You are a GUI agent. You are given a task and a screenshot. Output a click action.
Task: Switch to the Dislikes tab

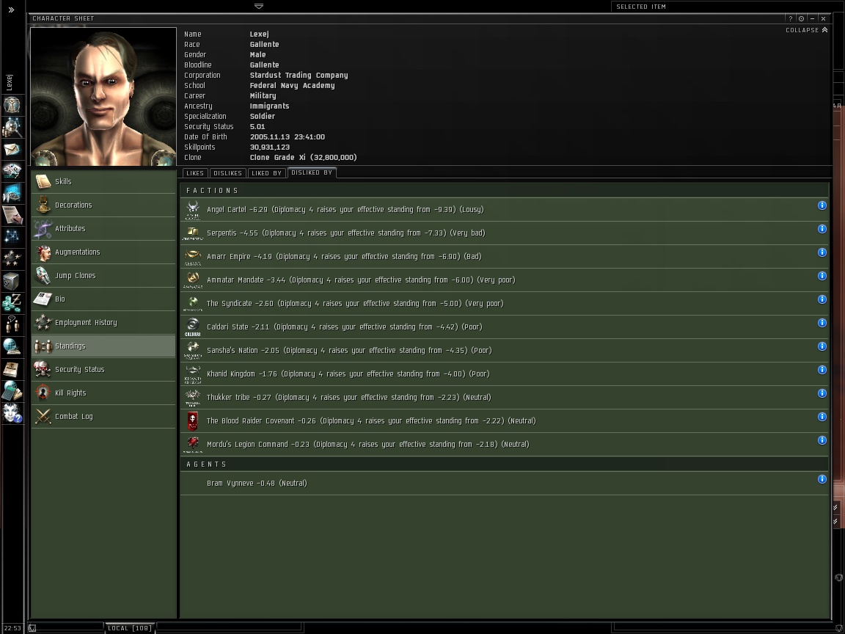(x=227, y=173)
